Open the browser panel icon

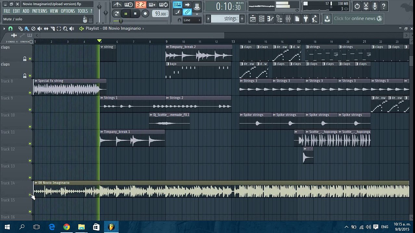click(x=279, y=19)
